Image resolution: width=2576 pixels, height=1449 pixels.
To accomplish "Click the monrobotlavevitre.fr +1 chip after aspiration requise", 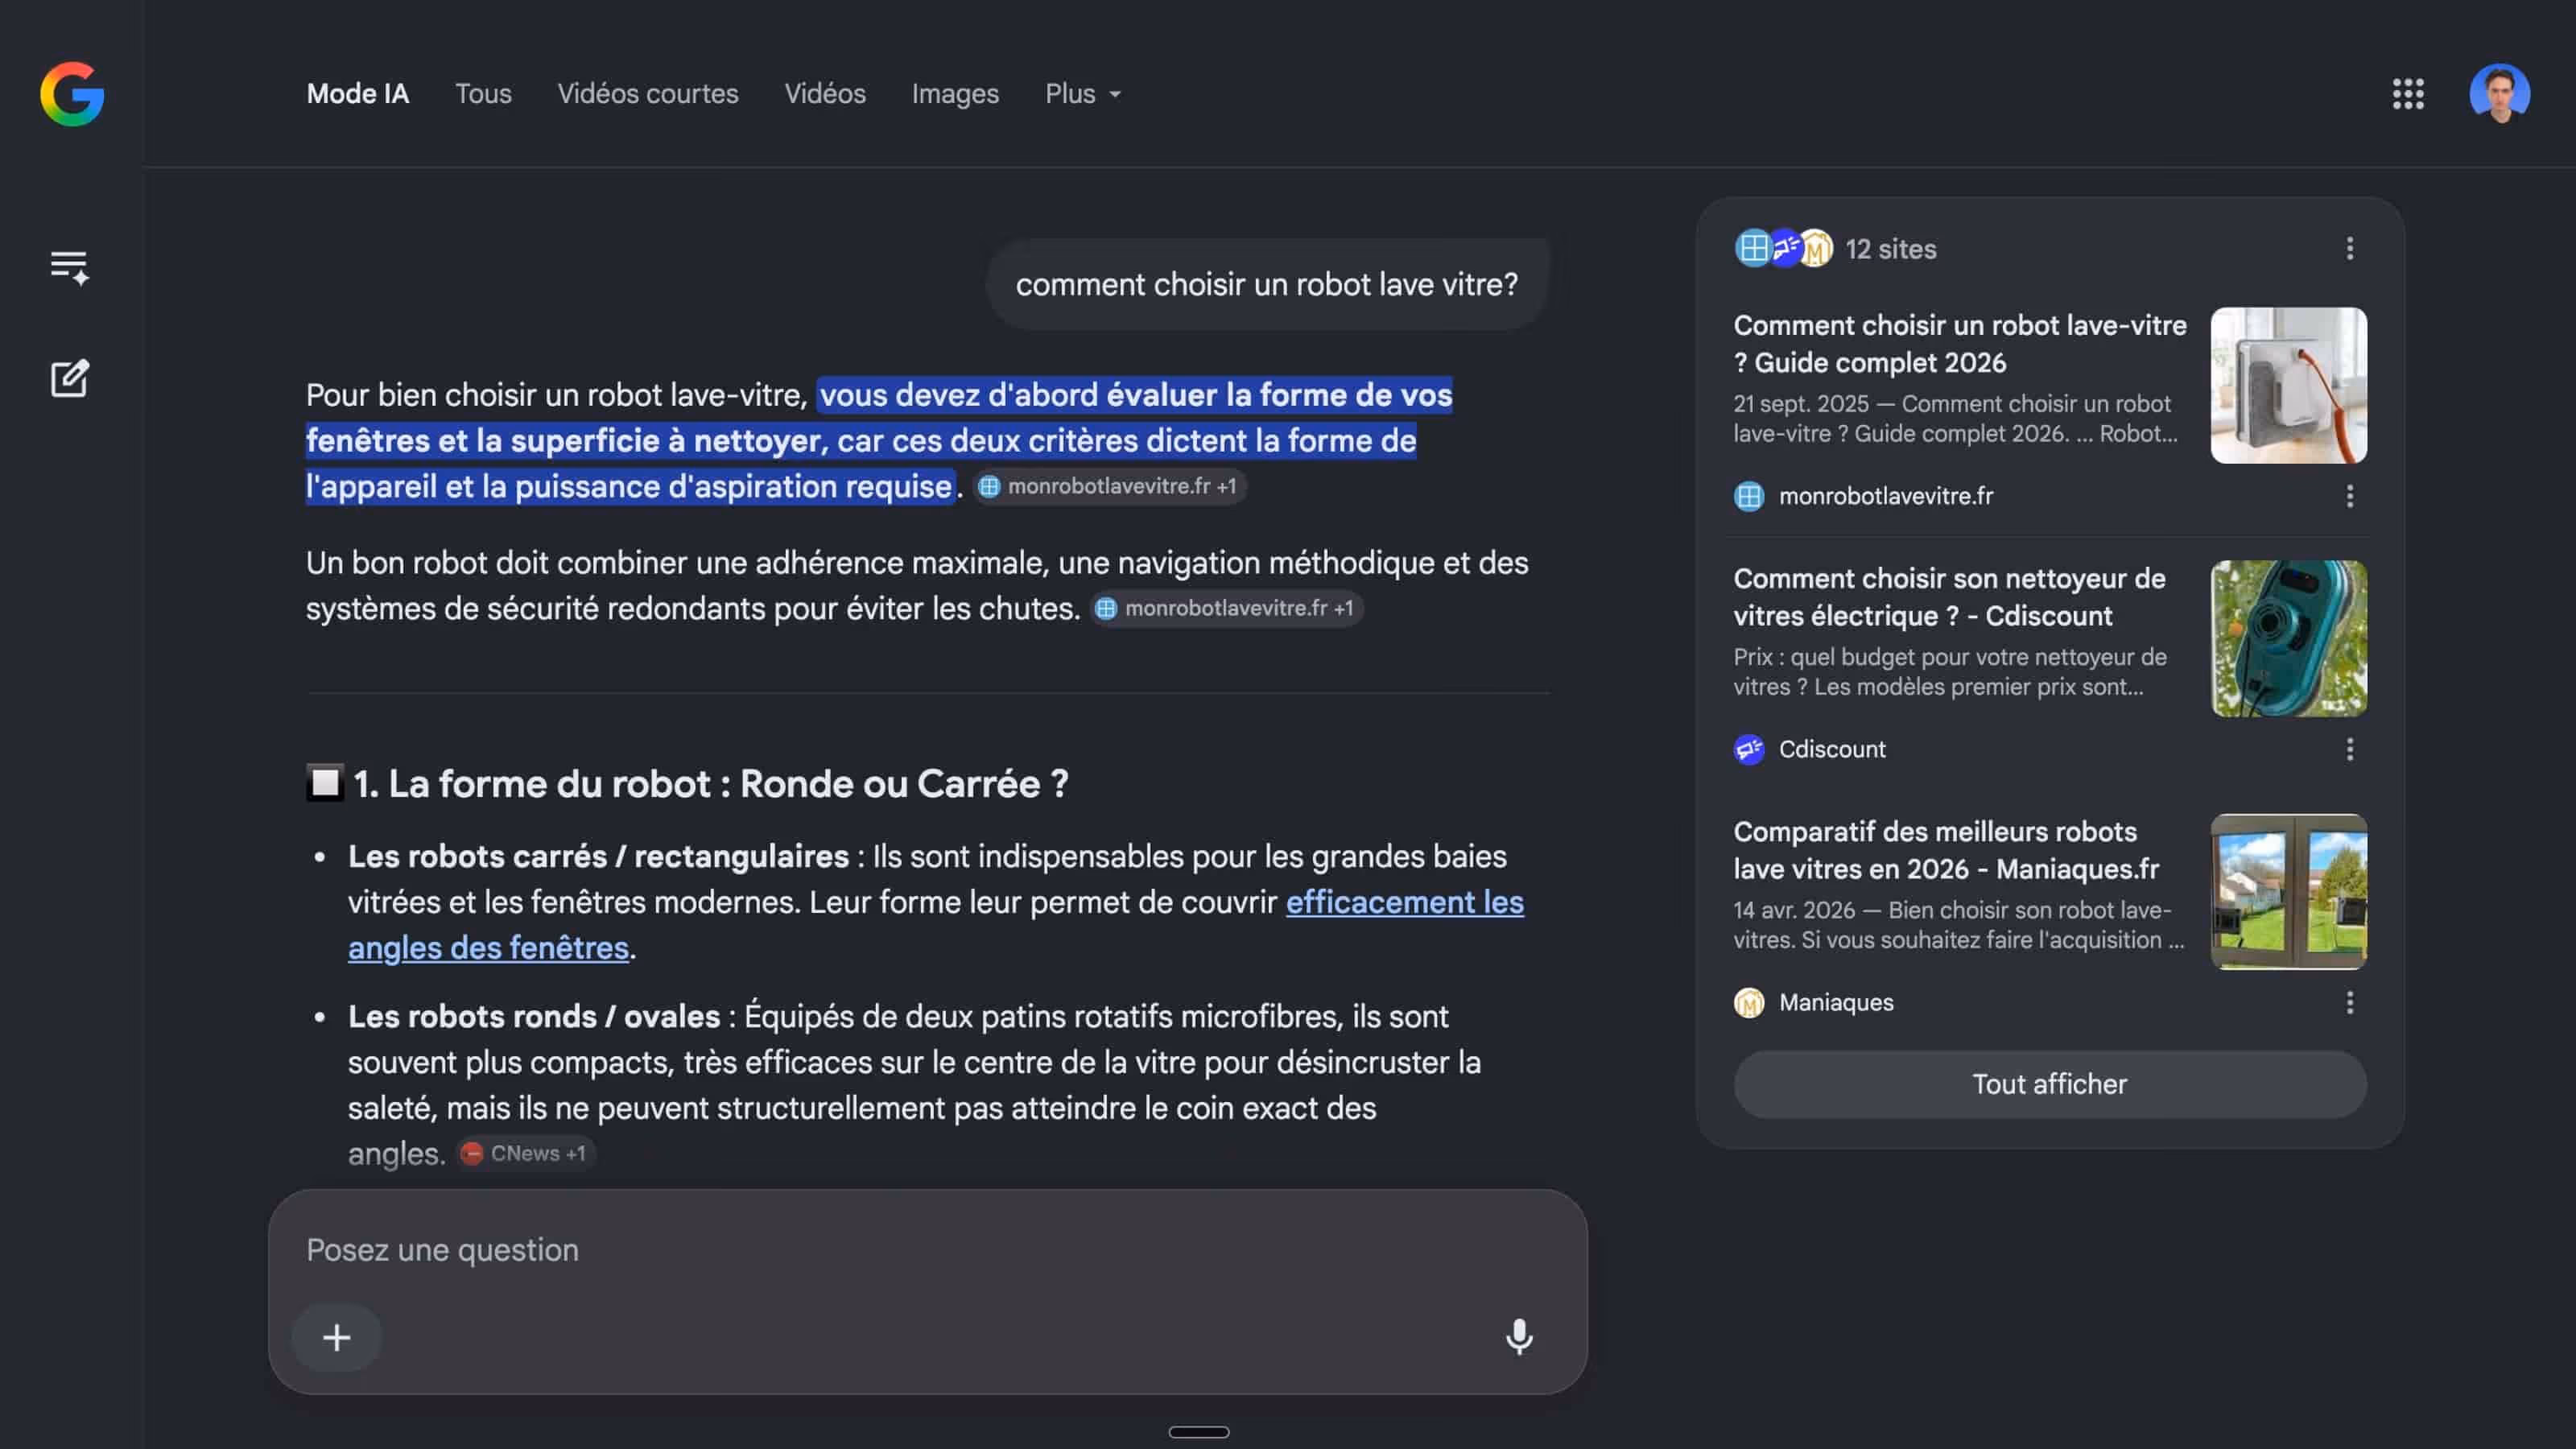I will pos(1110,486).
